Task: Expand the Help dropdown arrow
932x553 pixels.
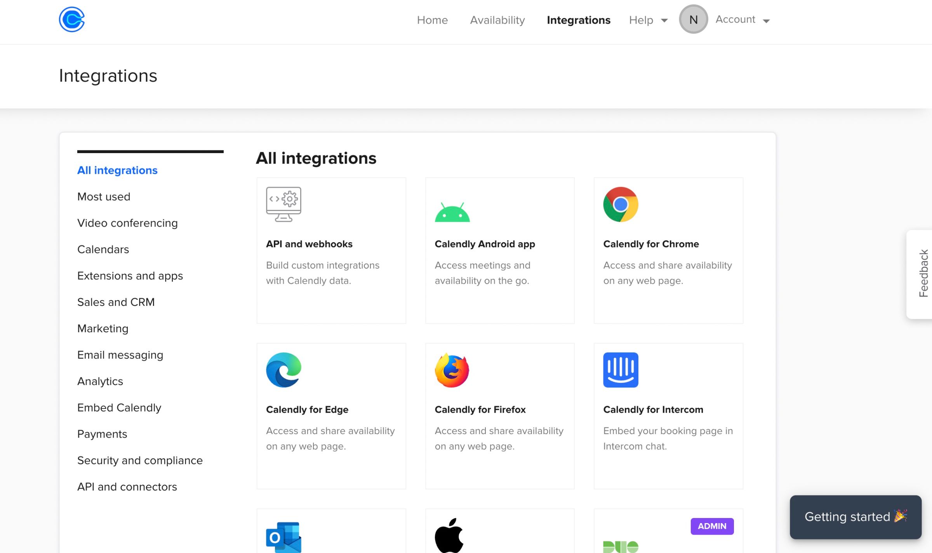Action: coord(664,21)
